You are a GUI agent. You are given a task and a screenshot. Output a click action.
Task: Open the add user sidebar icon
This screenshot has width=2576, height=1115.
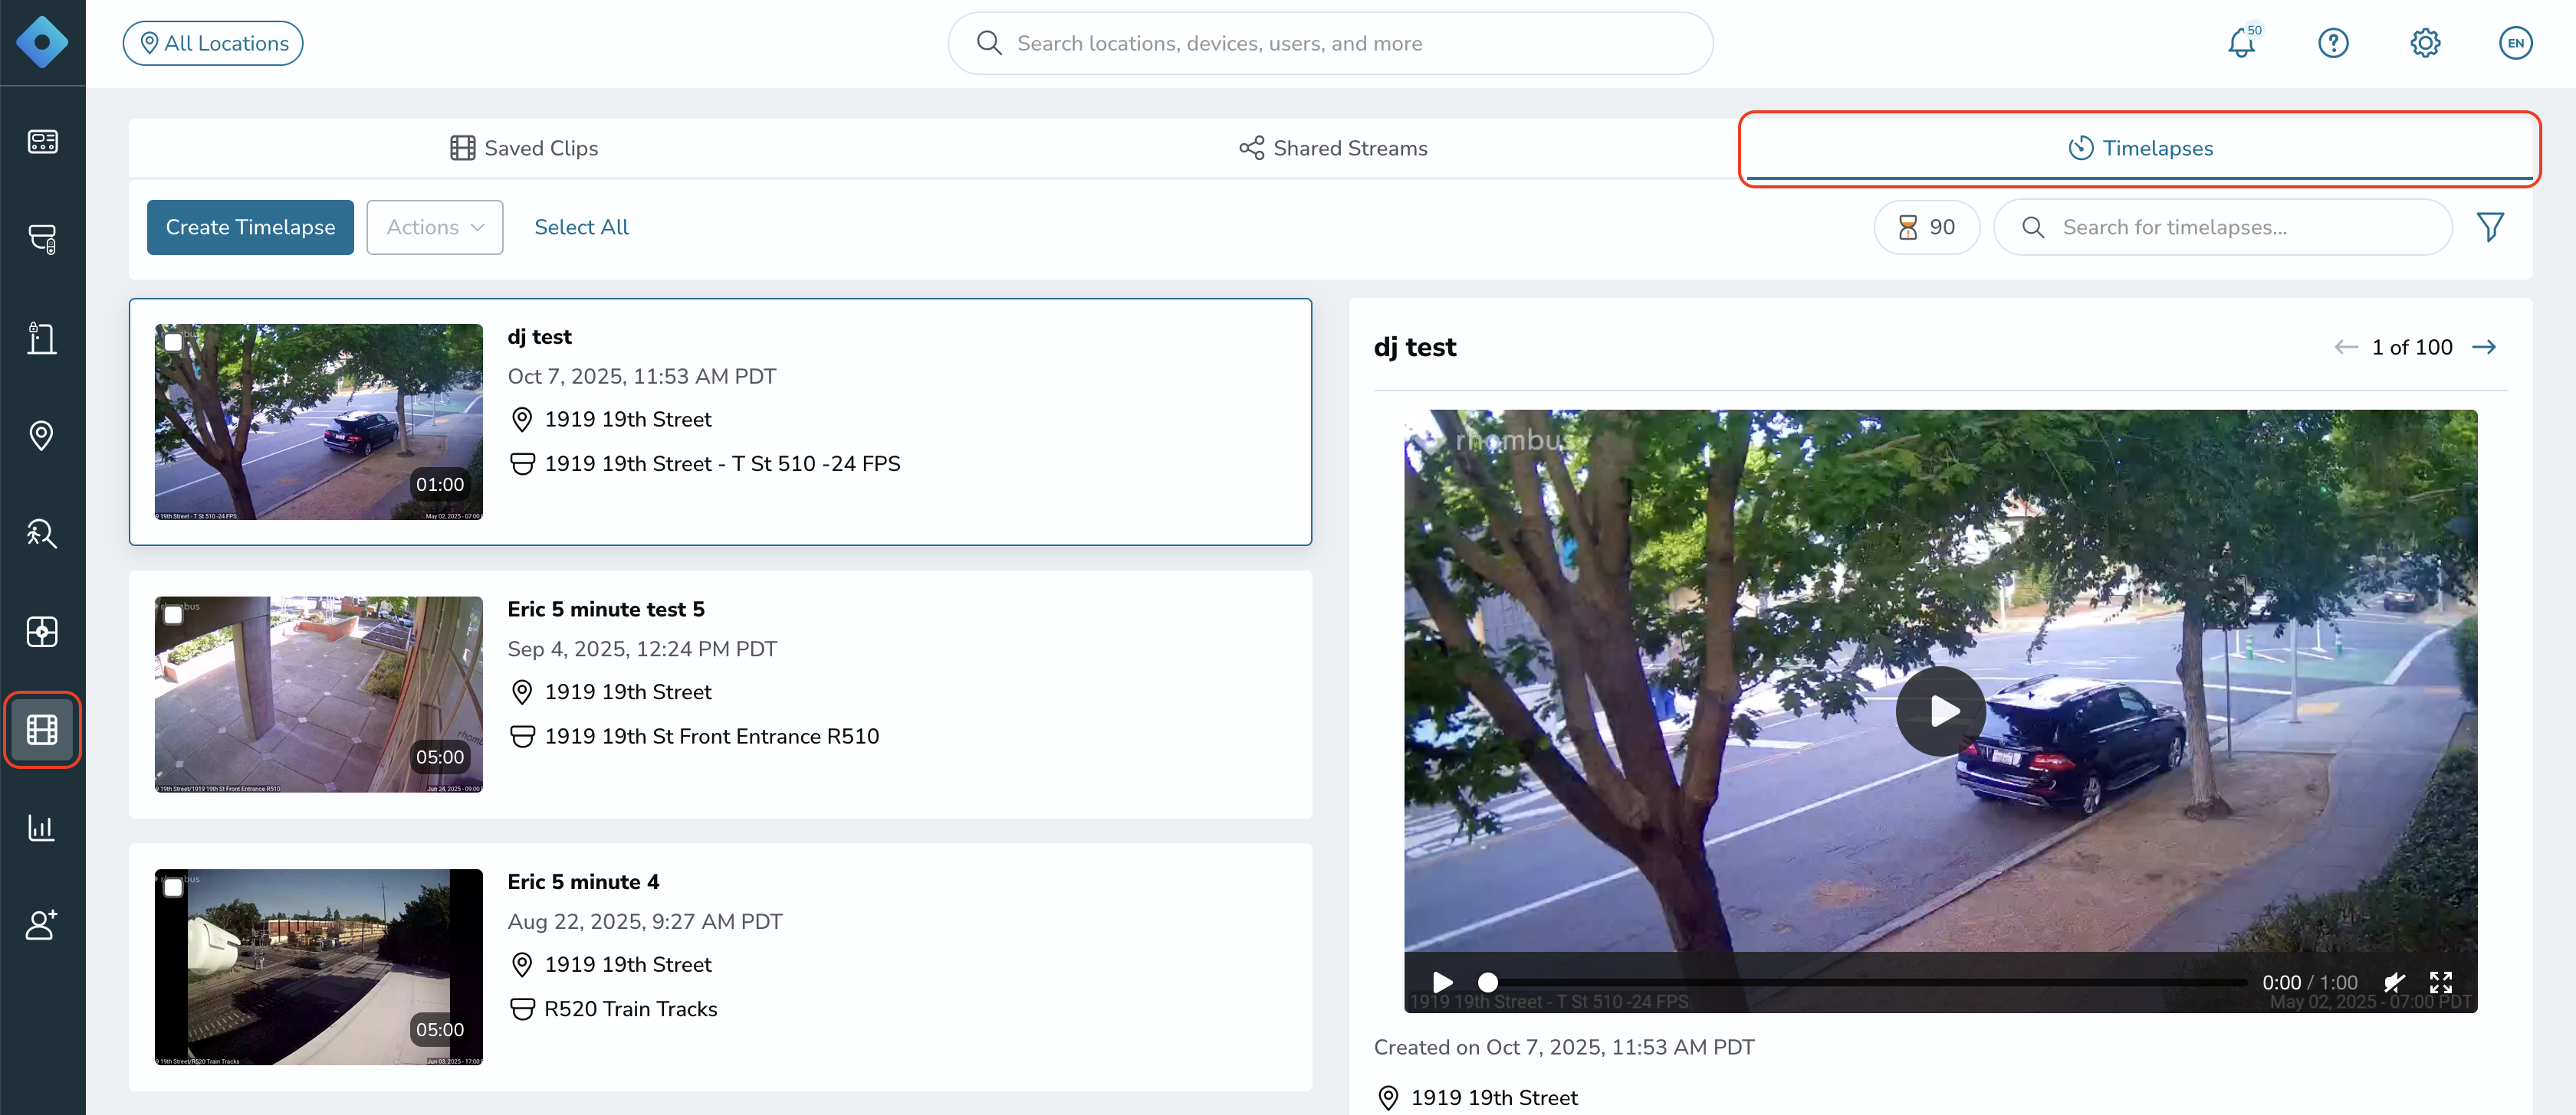(42, 925)
